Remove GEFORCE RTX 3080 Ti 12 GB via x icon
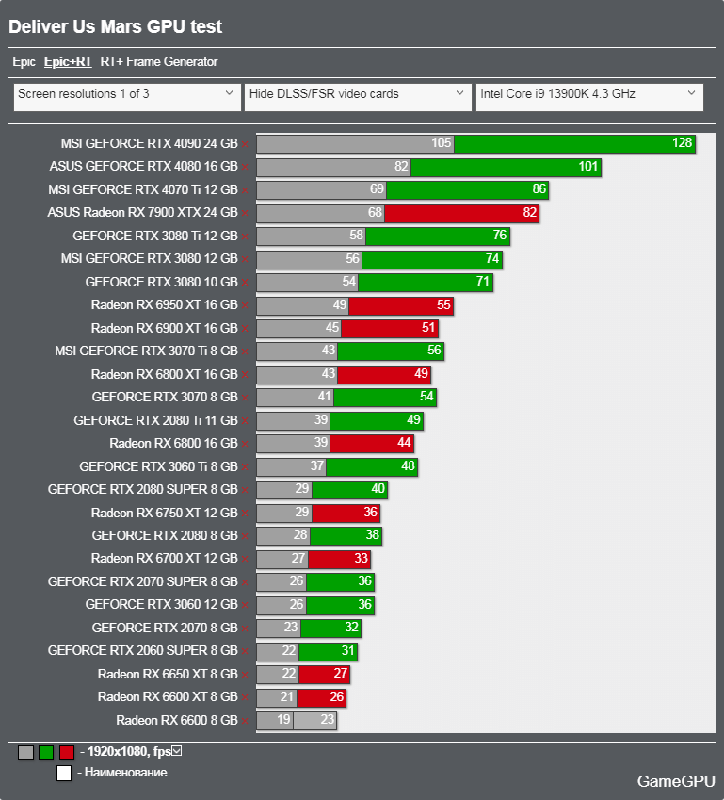Screen dimensions: 724x800 [x=245, y=237]
